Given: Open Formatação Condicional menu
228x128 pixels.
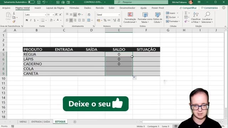Looking at the screenshot, I should (130, 17).
